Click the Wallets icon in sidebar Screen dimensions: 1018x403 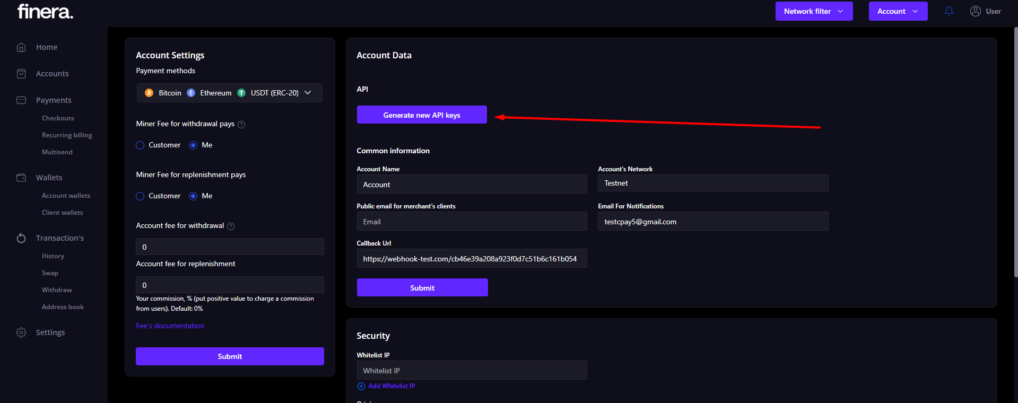point(21,178)
